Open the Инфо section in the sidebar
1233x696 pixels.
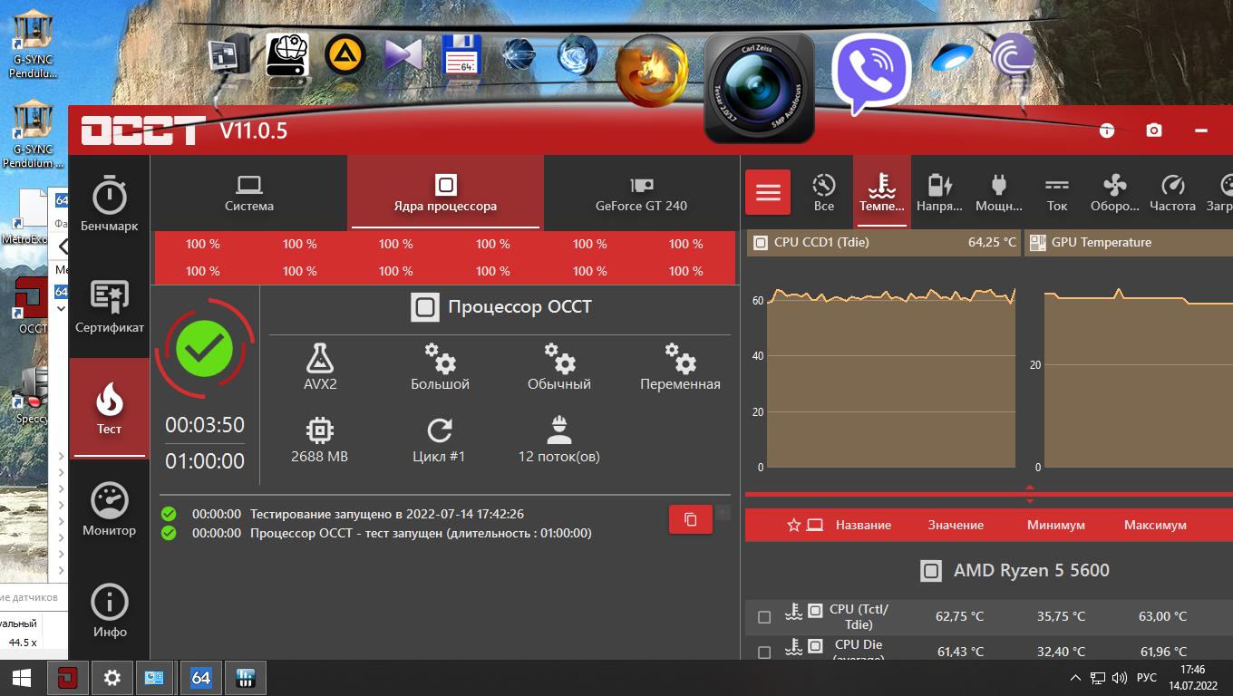click(x=109, y=611)
